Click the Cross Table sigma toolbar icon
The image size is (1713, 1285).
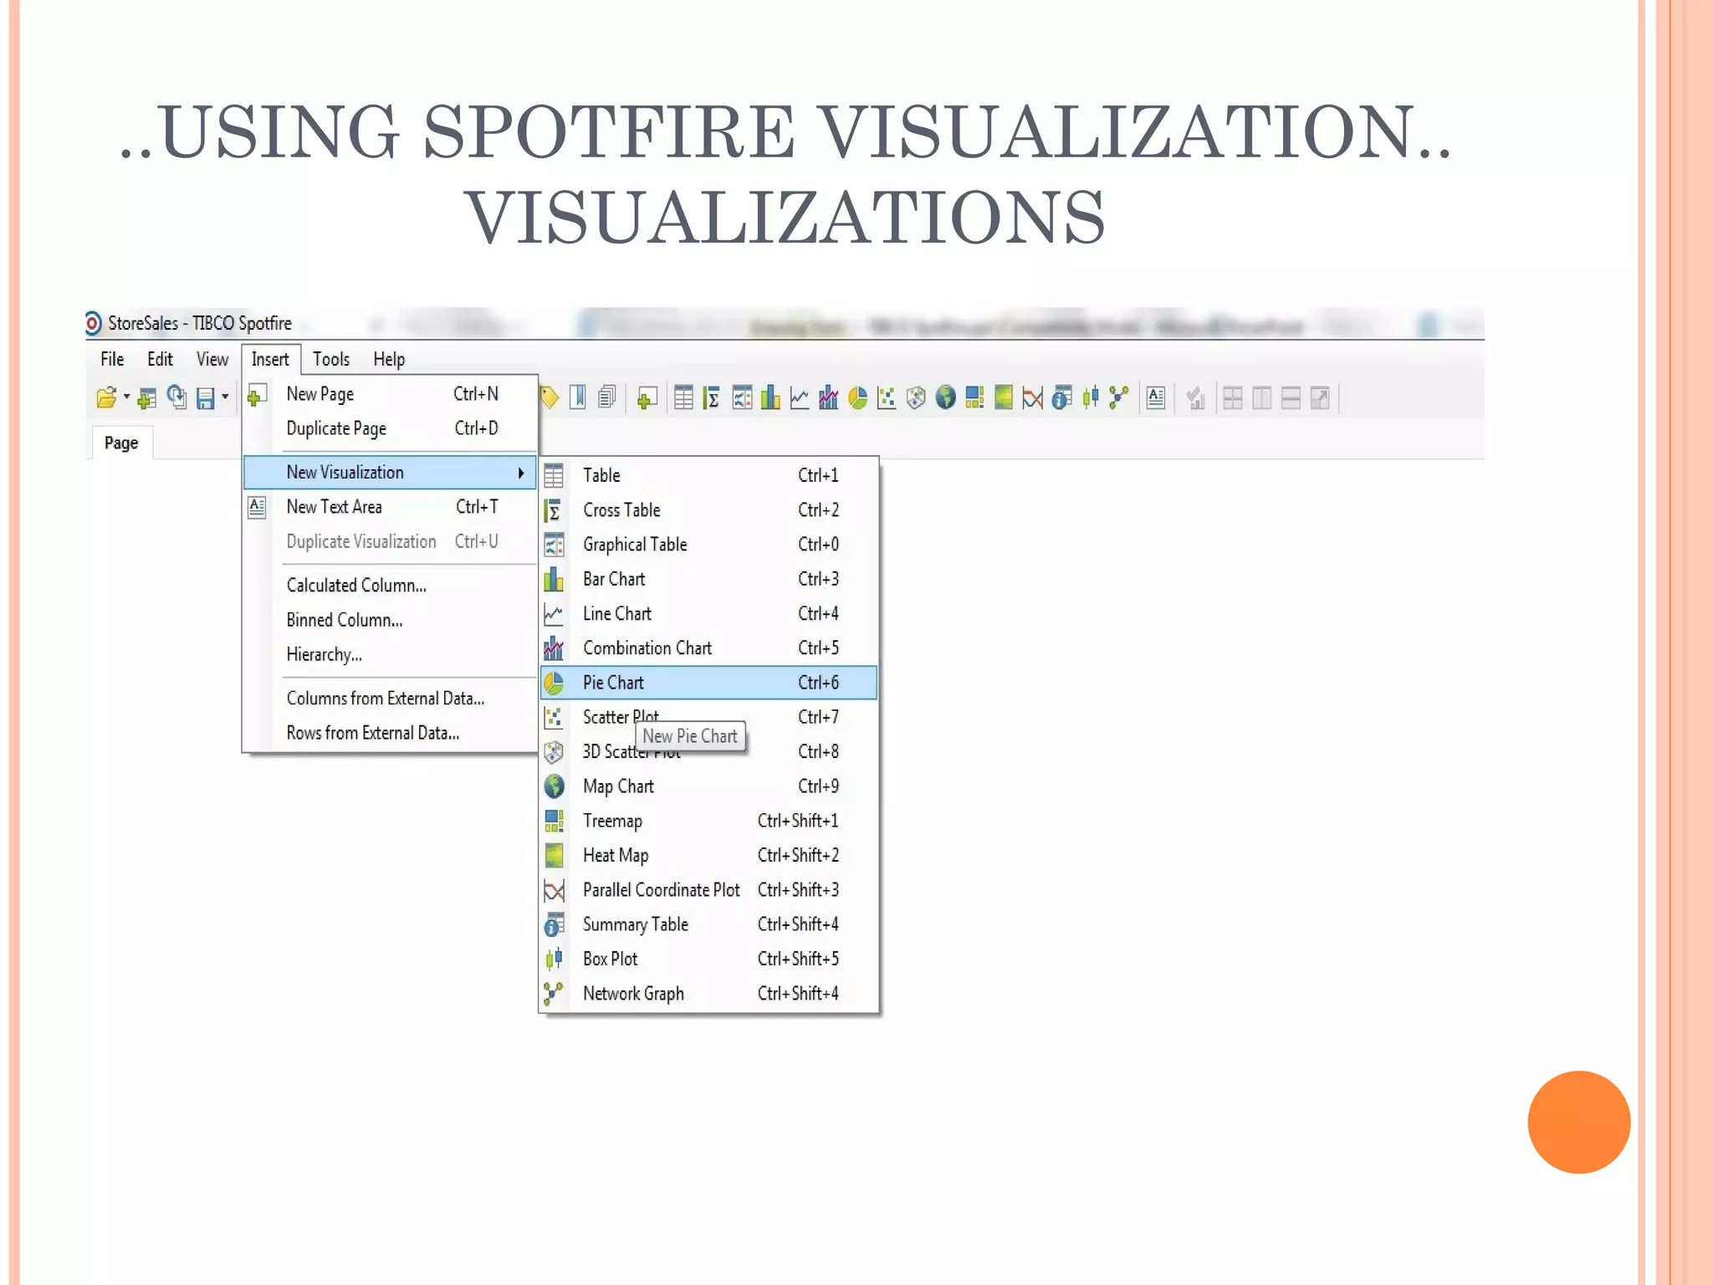point(712,398)
